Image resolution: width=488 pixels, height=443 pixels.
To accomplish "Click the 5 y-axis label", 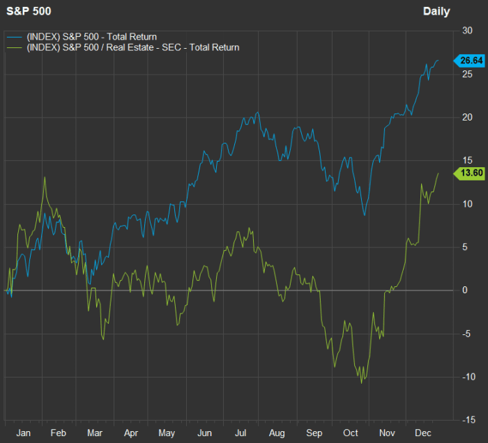I will tap(465, 247).
